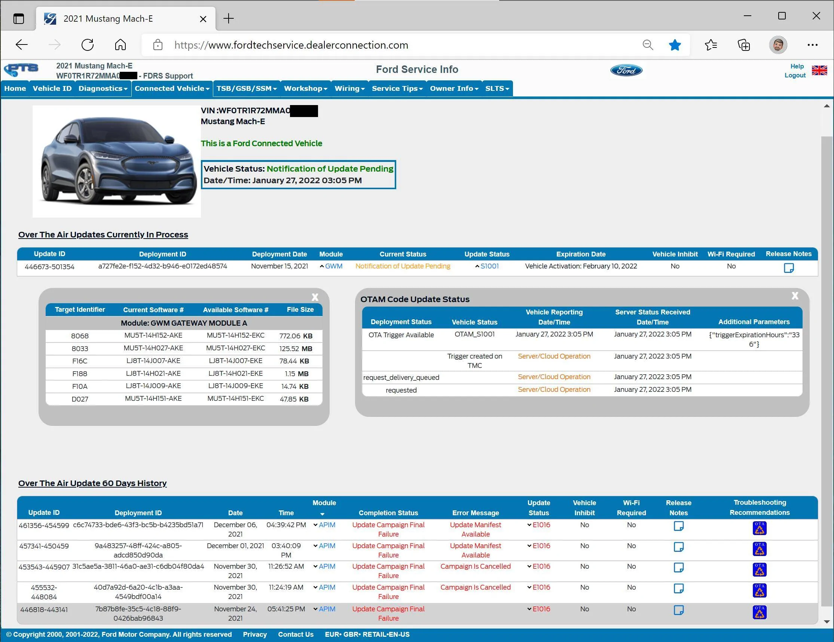Expand APIM module for update 453543-445907
The image size is (834, 642).
click(324, 566)
